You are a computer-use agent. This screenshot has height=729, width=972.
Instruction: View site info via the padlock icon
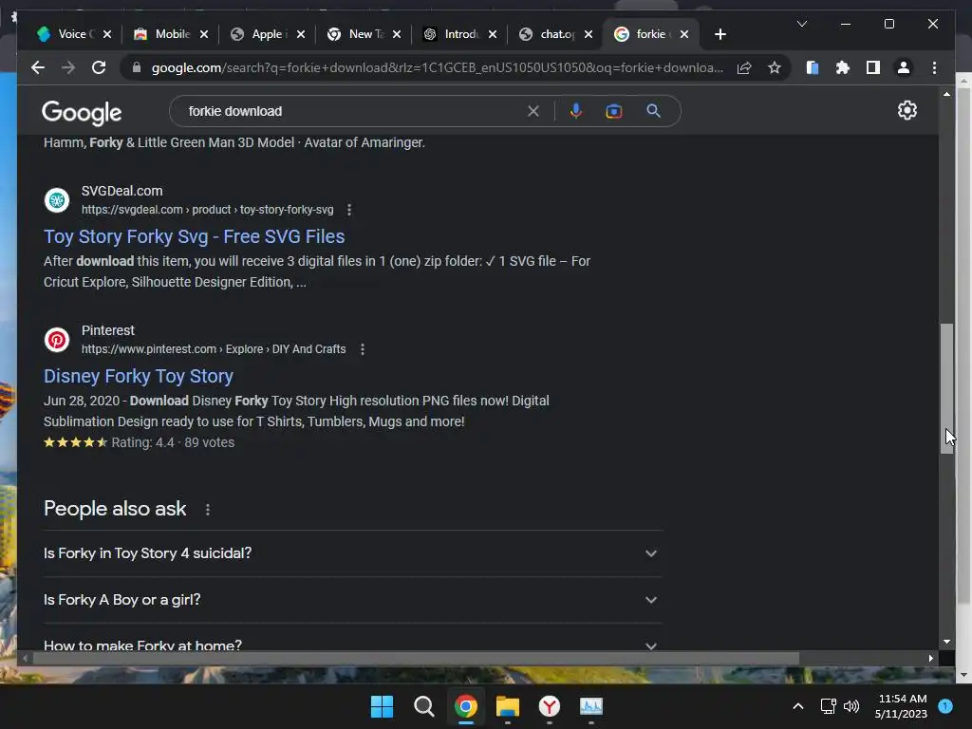137,67
